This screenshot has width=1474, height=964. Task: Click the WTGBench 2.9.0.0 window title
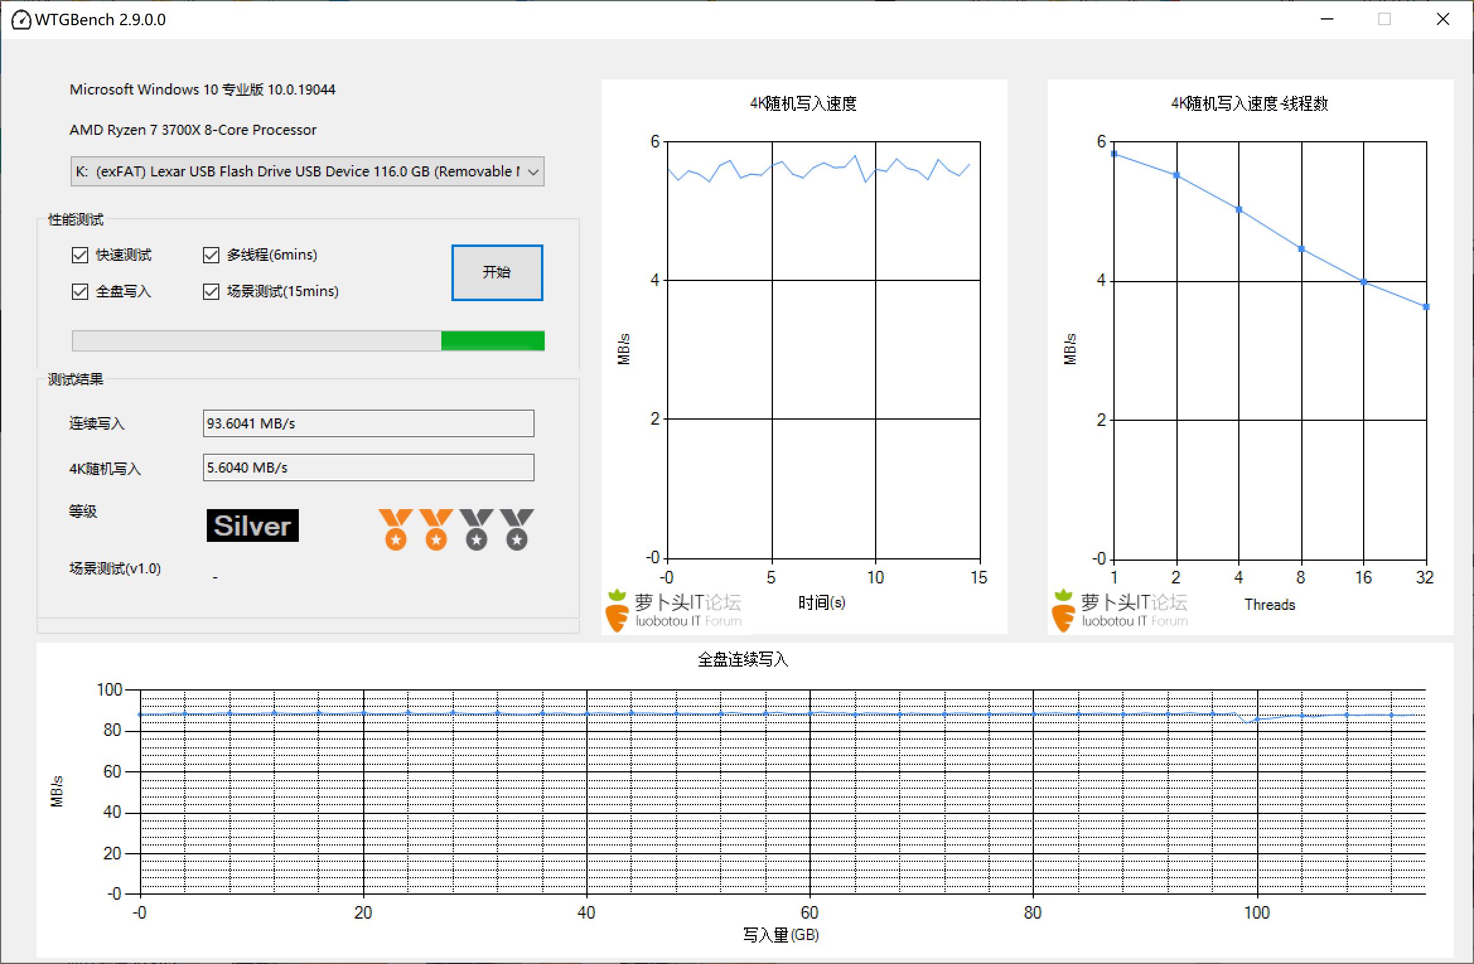click(x=100, y=20)
